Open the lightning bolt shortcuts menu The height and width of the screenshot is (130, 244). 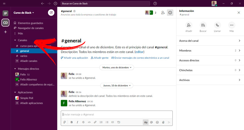64,122
